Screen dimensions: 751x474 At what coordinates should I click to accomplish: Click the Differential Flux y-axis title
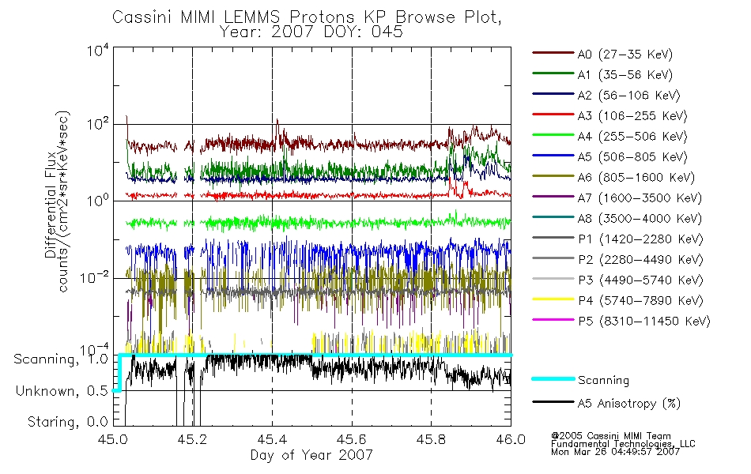pos(51,205)
